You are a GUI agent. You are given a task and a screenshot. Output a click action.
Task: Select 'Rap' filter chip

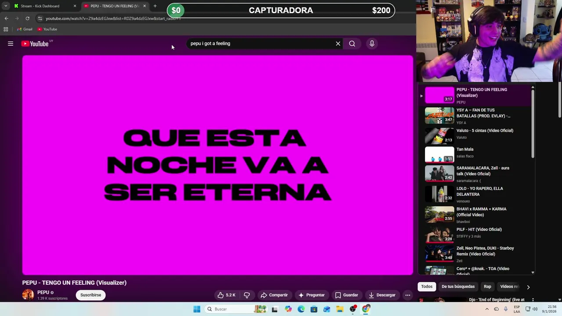[487, 287]
